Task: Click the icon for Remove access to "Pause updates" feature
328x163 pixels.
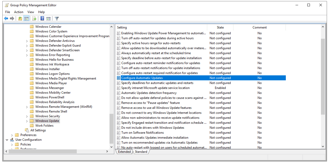Action: point(119,103)
